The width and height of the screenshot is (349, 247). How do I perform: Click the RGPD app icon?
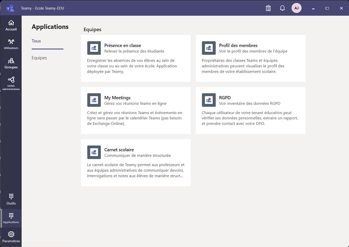coord(209,100)
